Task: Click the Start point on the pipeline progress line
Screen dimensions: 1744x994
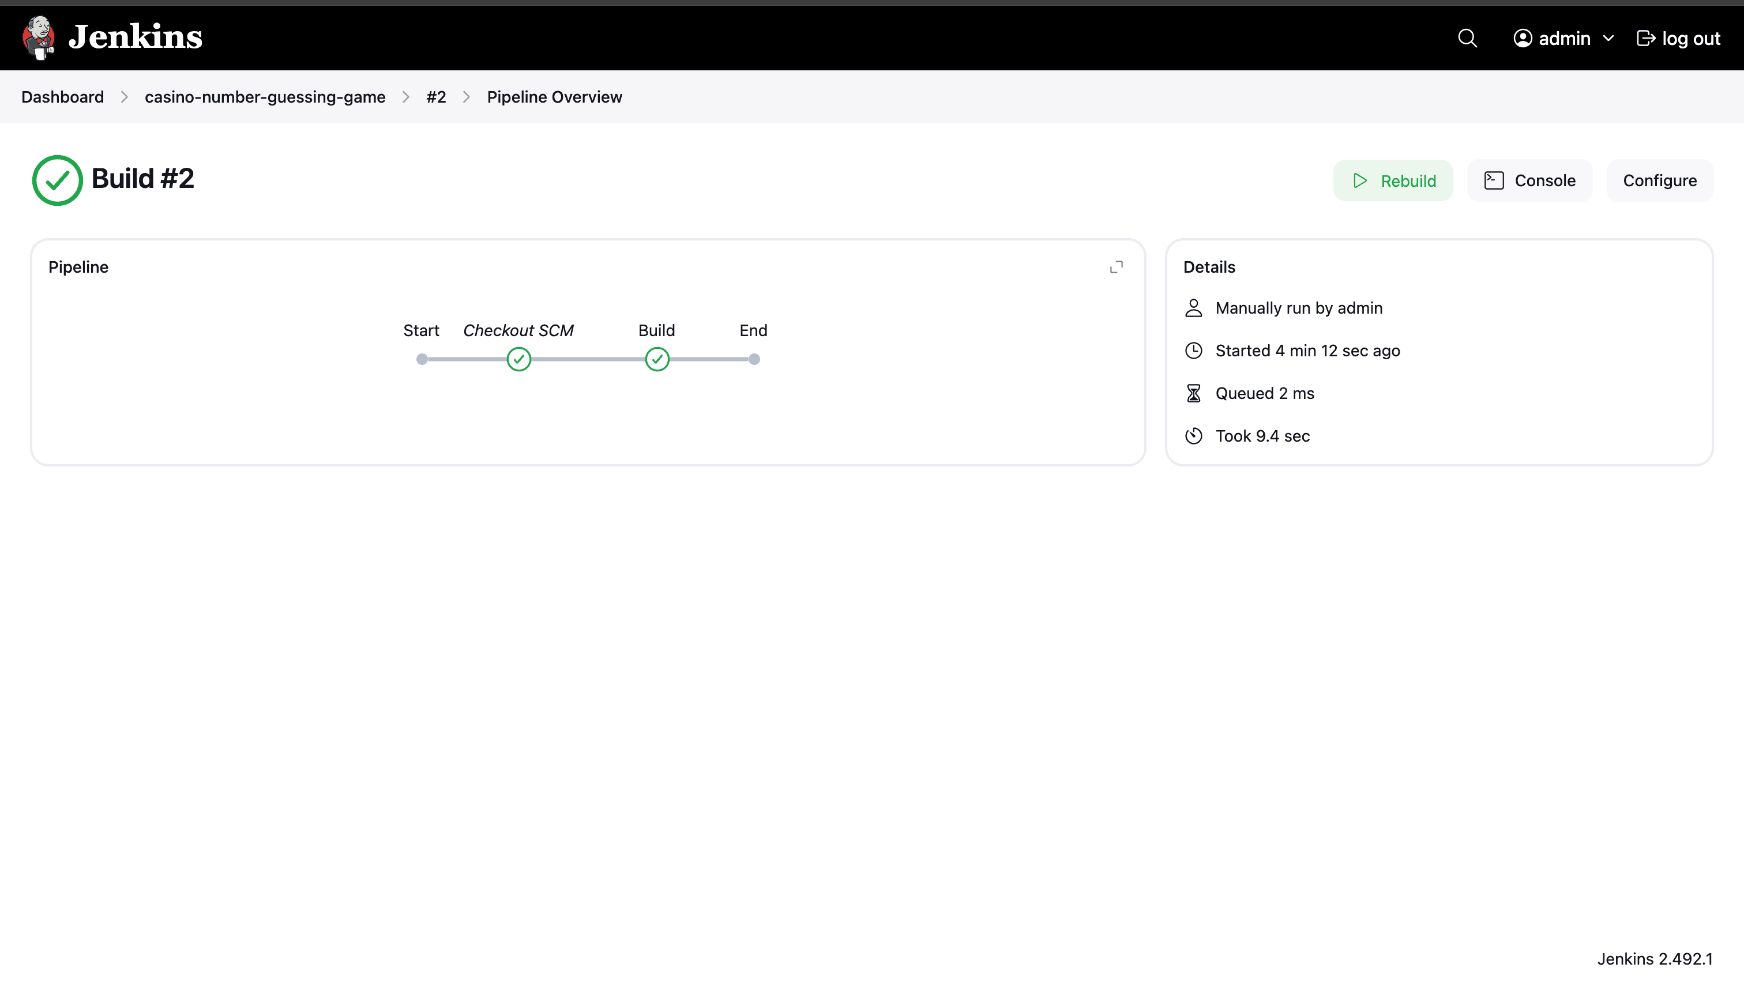Action: click(x=422, y=359)
